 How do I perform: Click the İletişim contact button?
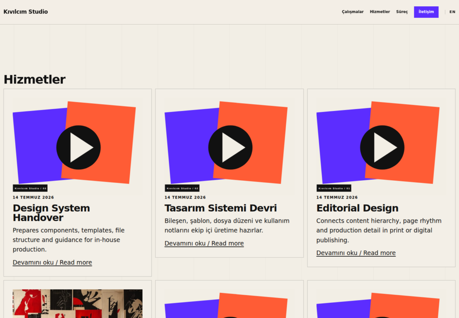click(426, 12)
